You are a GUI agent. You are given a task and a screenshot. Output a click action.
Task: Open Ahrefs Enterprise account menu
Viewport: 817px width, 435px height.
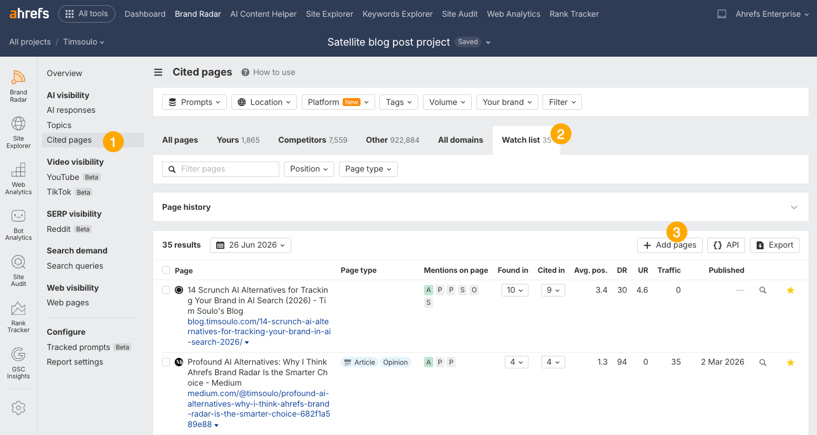(x=772, y=14)
